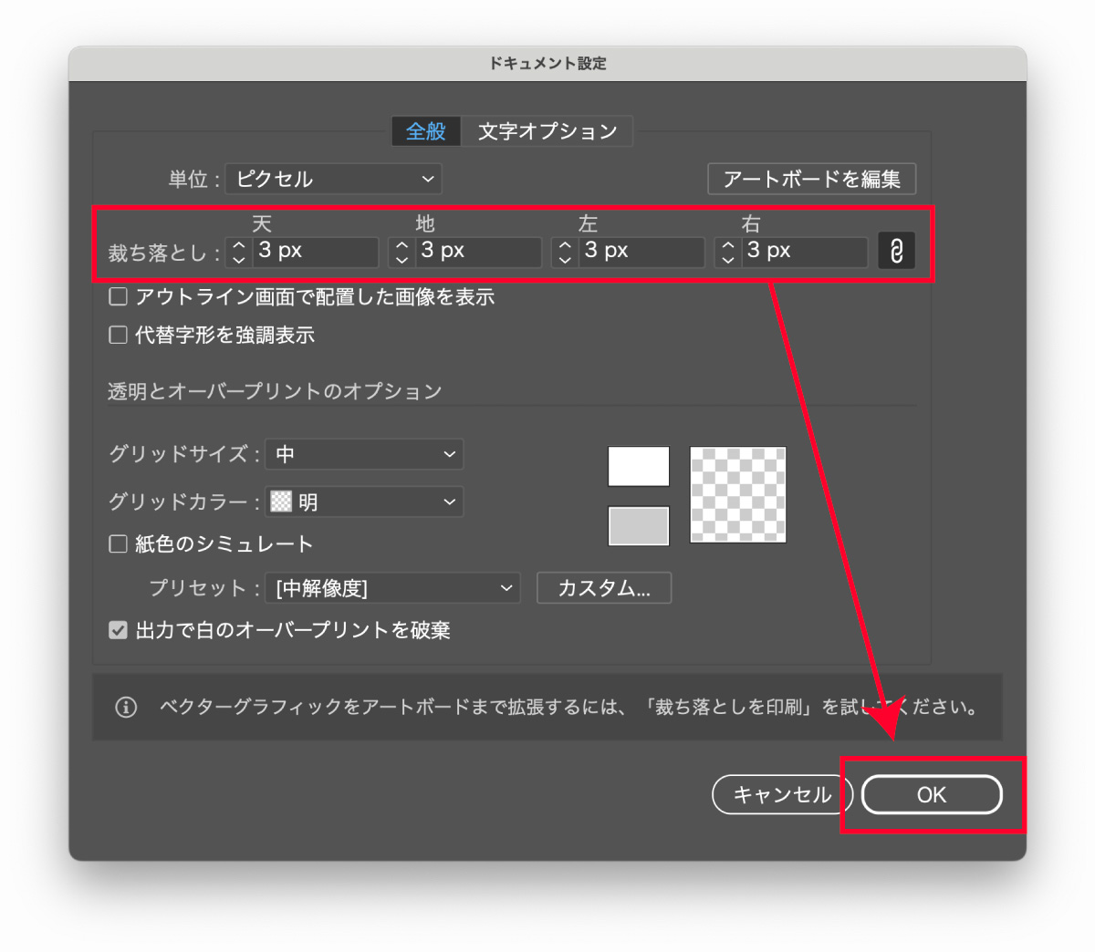Viewport: 1095px width, 952px height.
Task: Enable アウトライン画面で配置した画像を表示 checkbox
Action: 118,296
